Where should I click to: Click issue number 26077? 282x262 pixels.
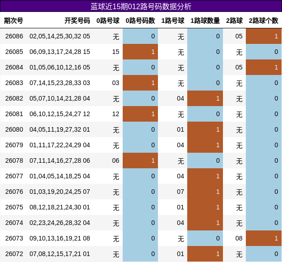pyautogui.click(x=14, y=176)
